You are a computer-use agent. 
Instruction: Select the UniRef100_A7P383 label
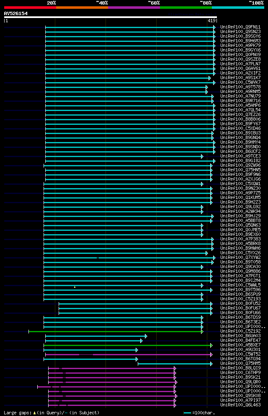[x=240, y=239]
